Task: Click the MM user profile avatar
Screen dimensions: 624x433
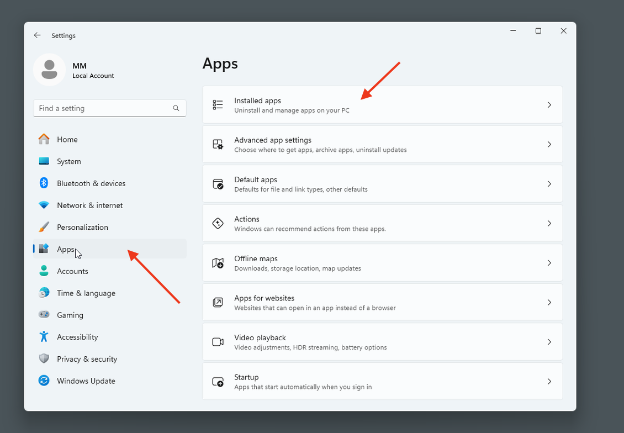Action: [x=49, y=70]
